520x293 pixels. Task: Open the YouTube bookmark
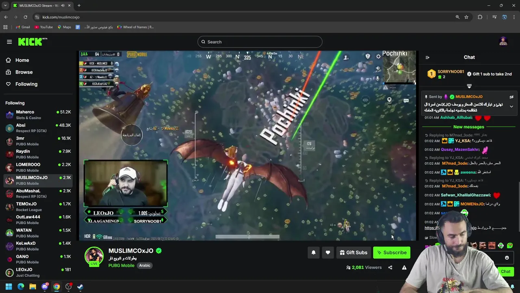click(x=43, y=27)
